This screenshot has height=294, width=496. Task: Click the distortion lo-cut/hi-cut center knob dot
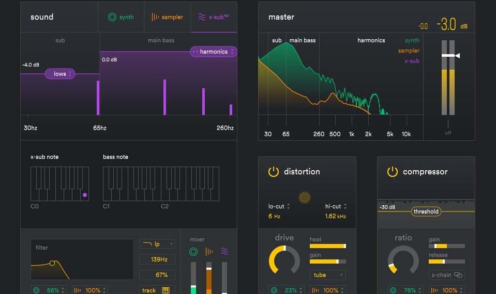click(x=304, y=198)
